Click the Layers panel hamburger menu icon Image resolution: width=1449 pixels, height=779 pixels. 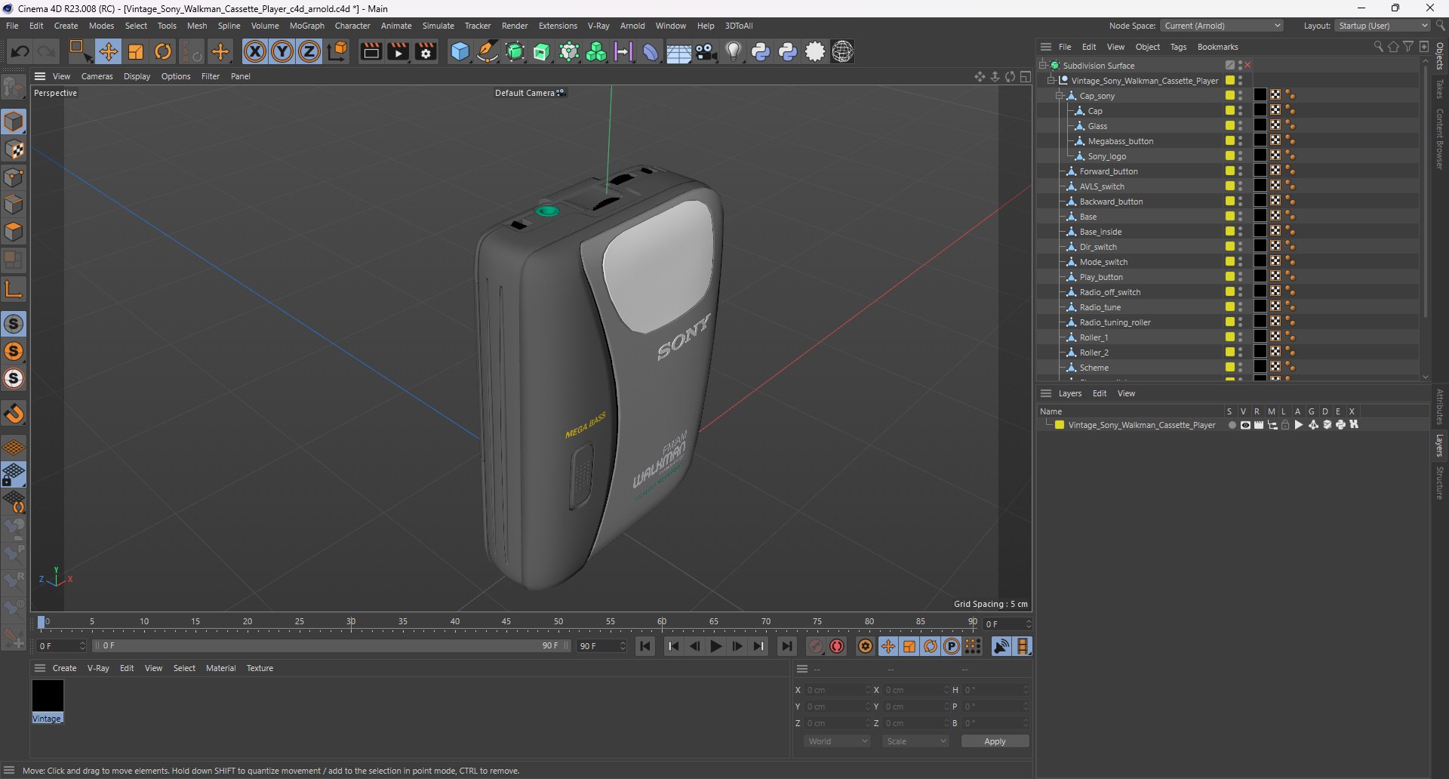[1046, 393]
